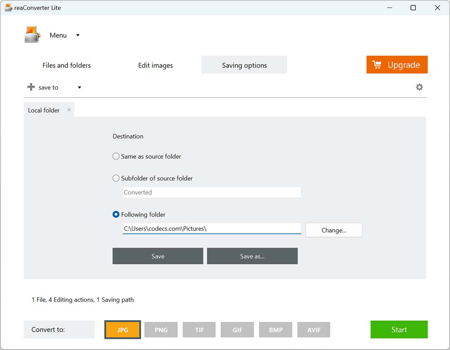Screen dimensions: 450x350
Task: Close the Local folder tab with the x
Action: pos(69,110)
